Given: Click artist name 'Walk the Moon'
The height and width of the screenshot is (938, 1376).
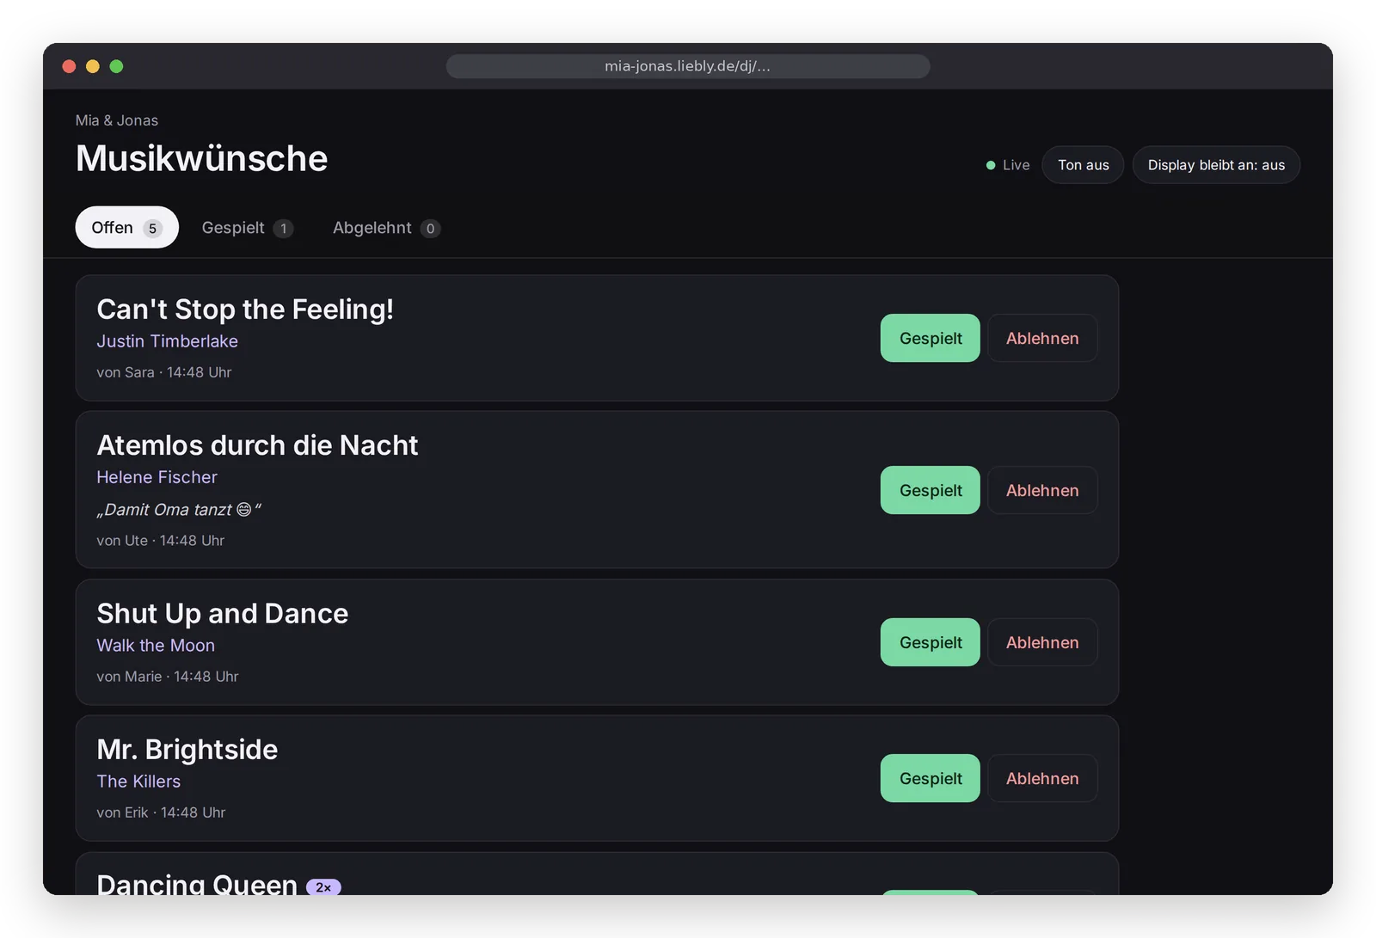Looking at the screenshot, I should [156, 646].
